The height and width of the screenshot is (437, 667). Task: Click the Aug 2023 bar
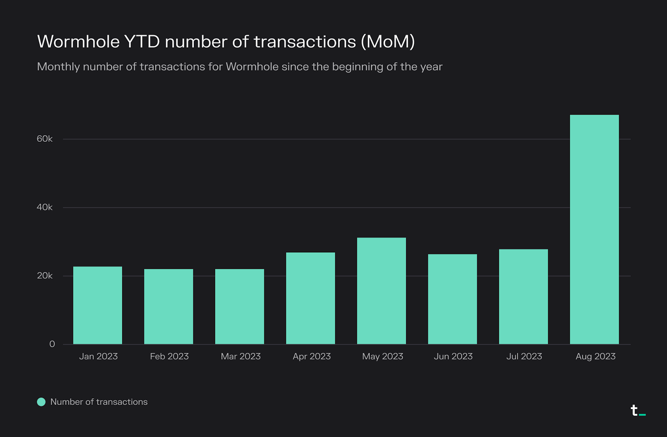tap(594, 229)
